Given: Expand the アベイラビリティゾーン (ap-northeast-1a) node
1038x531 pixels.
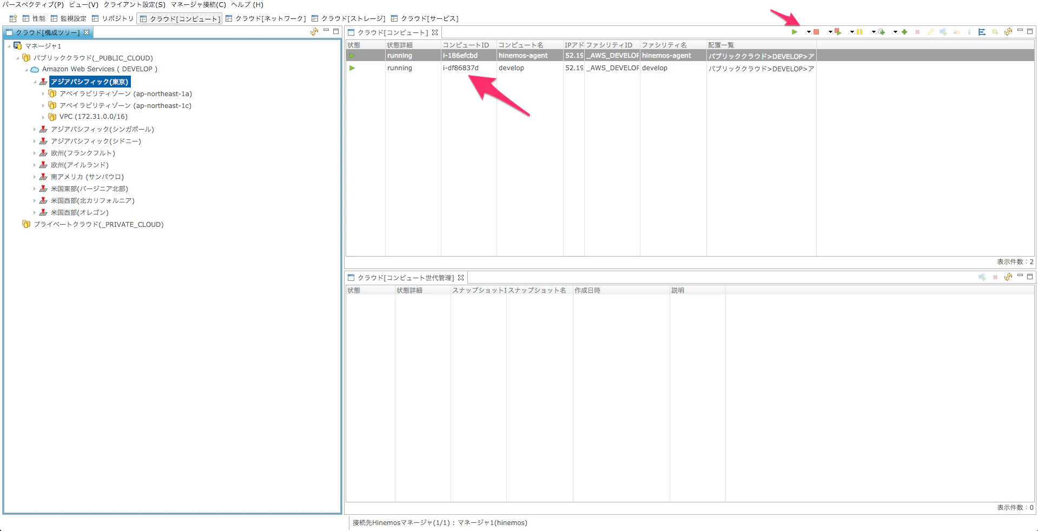Looking at the screenshot, I should pyautogui.click(x=43, y=94).
